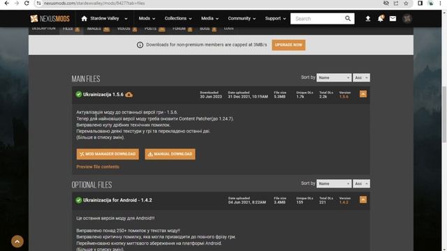Focus the Search input field
The image size is (447, 251).
pos(317,19)
